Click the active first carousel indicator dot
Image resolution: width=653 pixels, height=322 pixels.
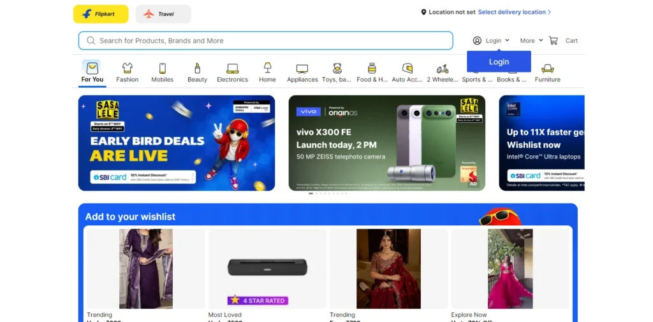click(x=311, y=193)
